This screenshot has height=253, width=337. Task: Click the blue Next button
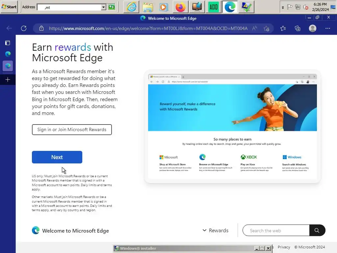tap(57, 157)
